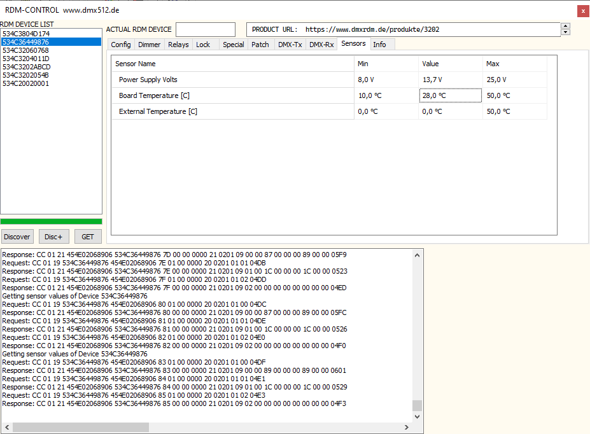Select the Lock tab
Screen dimensions: 590x434
pos(203,45)
